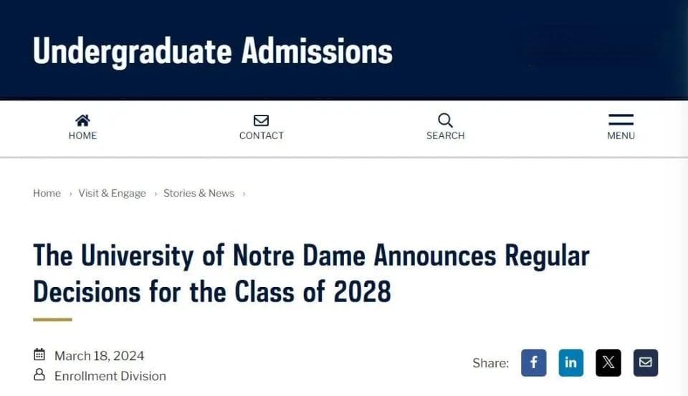Select the HOME nav label
This screenshot has width=688, height=396.
[82, 136]
